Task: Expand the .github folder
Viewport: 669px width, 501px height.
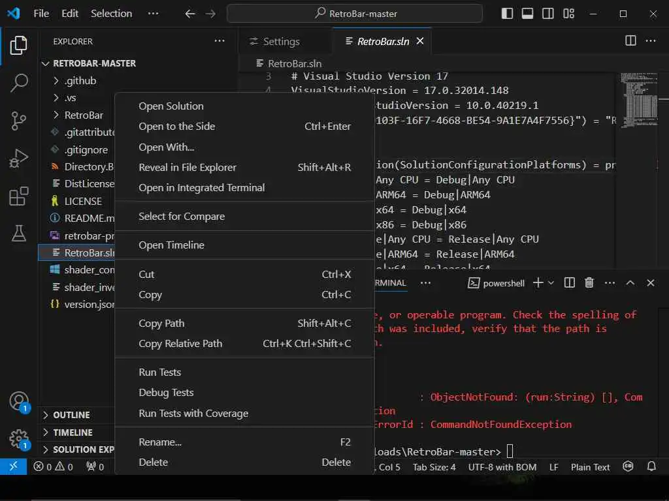Action: (x=80, y=81)
